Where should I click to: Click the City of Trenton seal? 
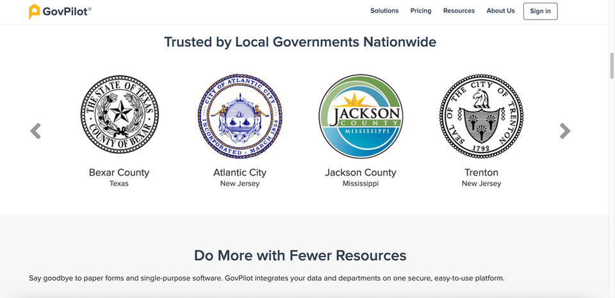481,117
